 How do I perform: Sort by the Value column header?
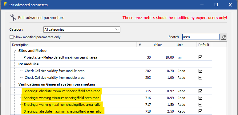163,45
